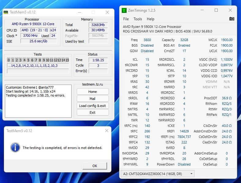Open the Help menu in ZenTimings
Viewport: 241px width, 183px height.
(150, 19)
